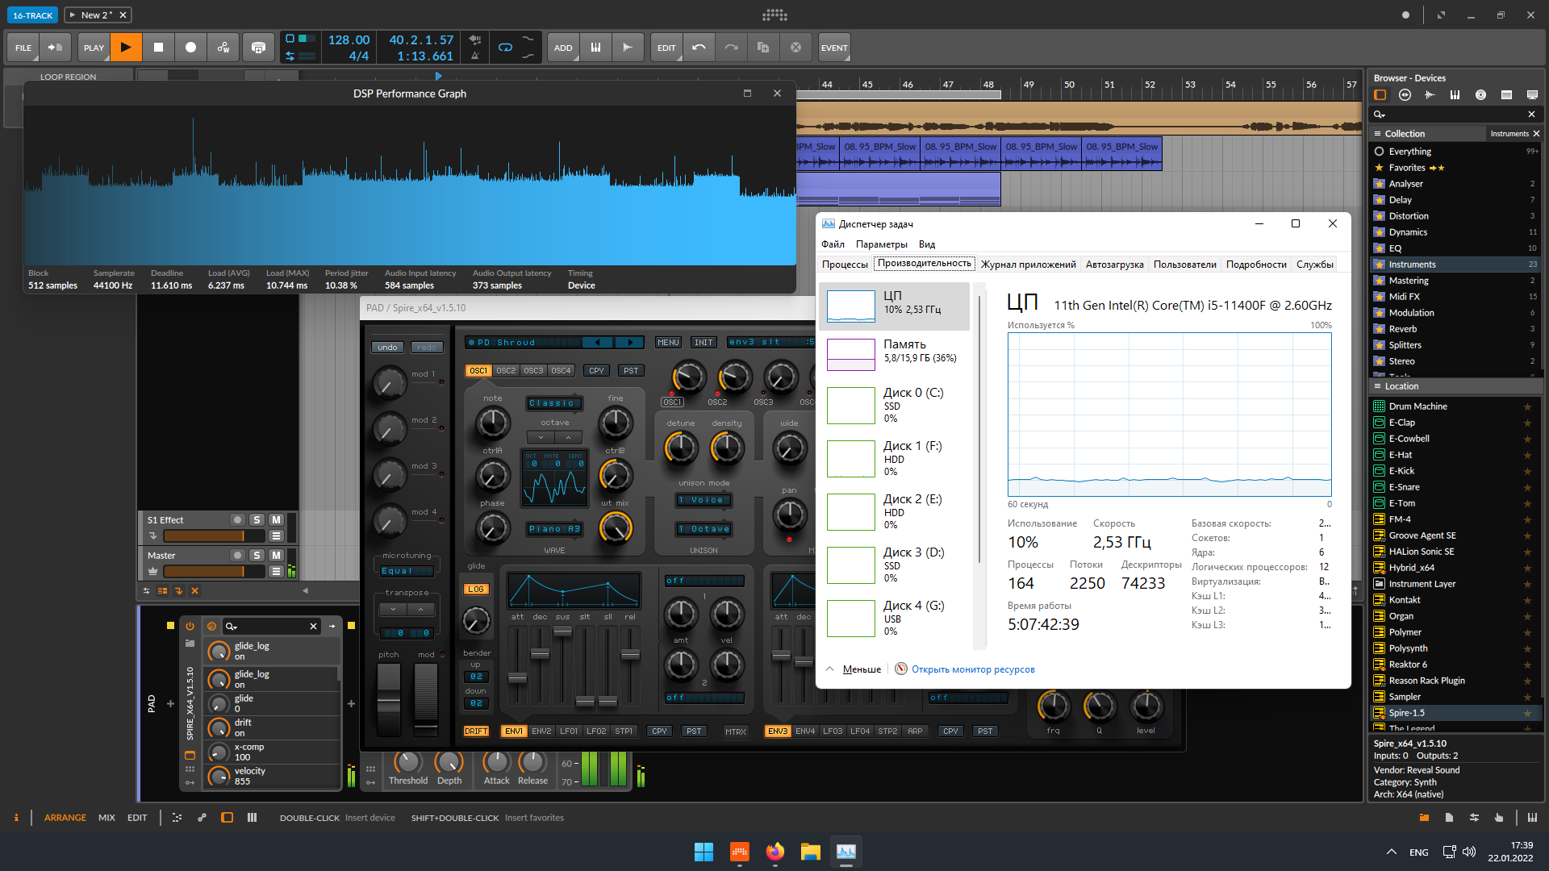Toggle the metronome icon
Screen dimensions: 1549x871
[x=475, y=56]
